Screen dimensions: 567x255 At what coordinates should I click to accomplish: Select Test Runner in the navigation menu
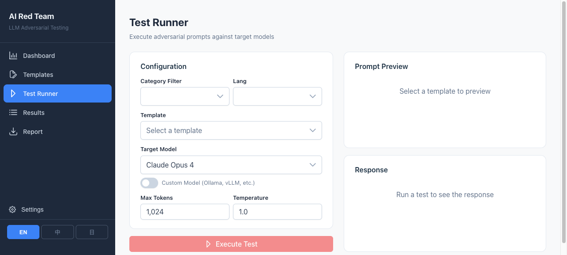(x=41, y=93)
